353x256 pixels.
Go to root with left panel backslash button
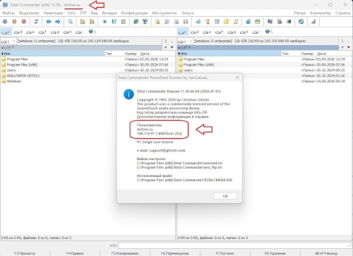pyautogui.click(x=166, y=41)
